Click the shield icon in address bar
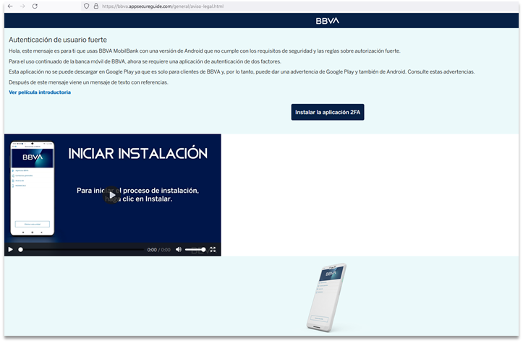 click(x=87, y=6)
